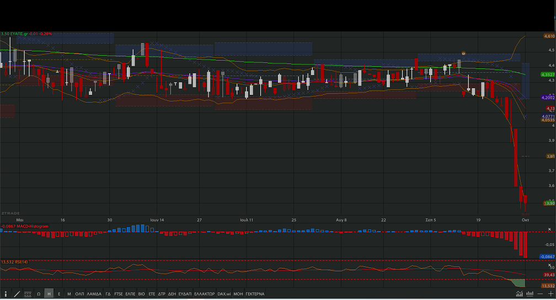
Task: Click the event marker above September candles
Action: pos(463,53)
